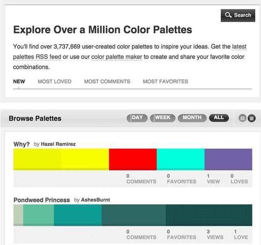Filter palettes by DAY
The image size is (261, 245).
pyautogui.click(x=137, y=118)
